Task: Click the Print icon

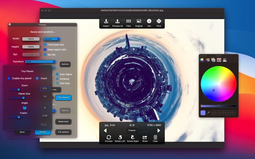Action: point(159,21)
